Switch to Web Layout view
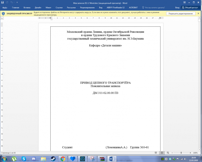Screen dimensions: 202x162 (168, 153)
